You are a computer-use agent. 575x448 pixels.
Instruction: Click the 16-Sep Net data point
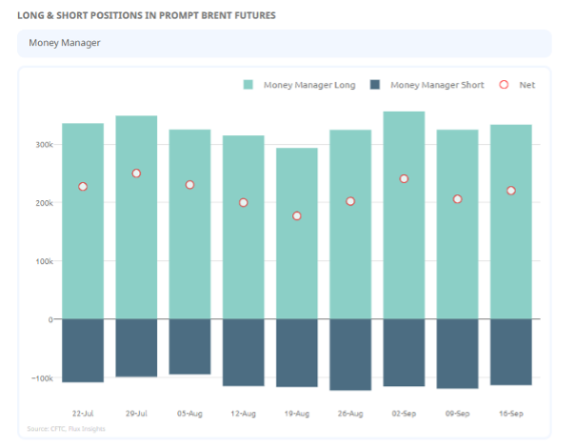tap(511, 191)
